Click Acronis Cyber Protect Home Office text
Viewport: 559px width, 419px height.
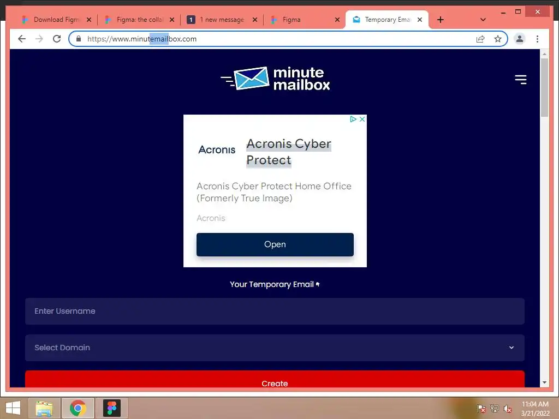274,192
